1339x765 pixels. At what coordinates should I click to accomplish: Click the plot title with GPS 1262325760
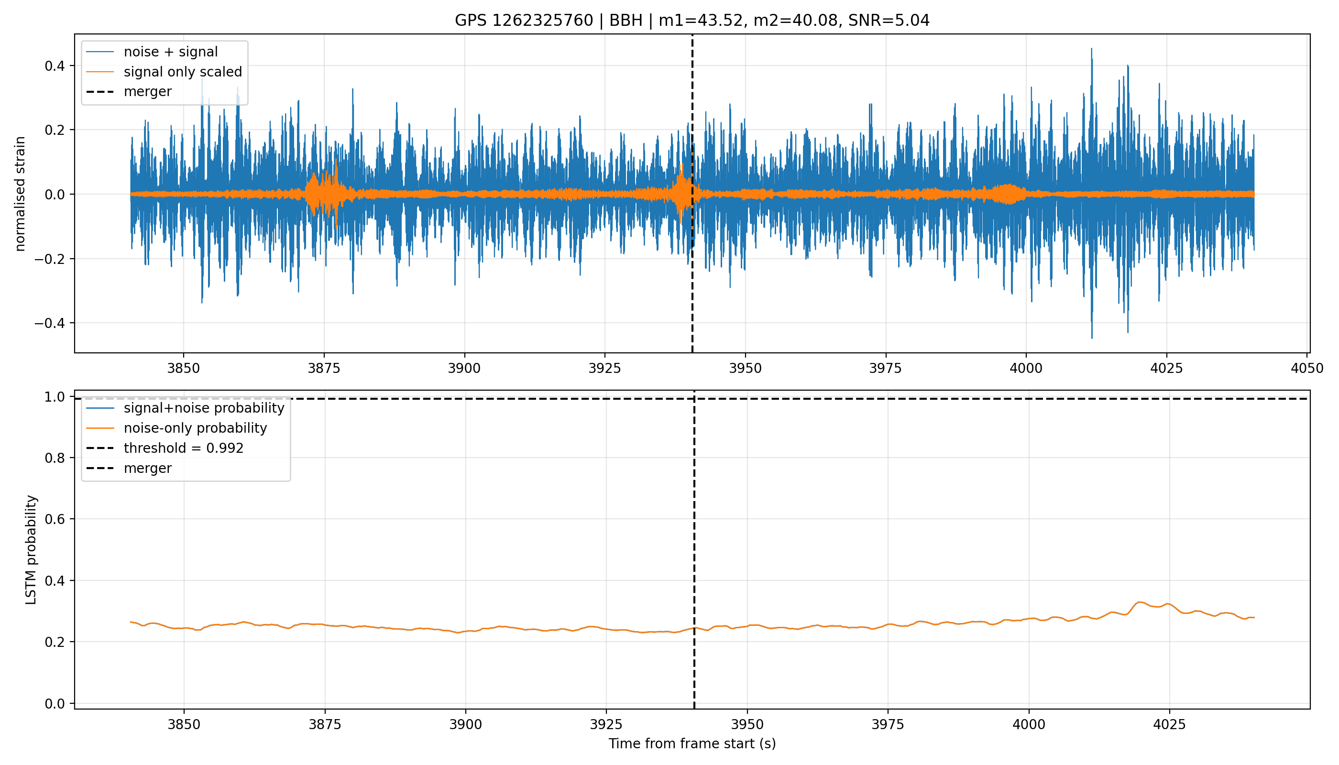point(692,21)
